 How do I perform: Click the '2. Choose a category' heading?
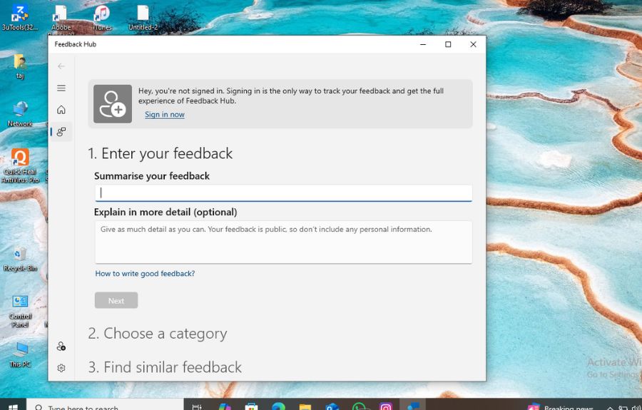click(157, 334)
